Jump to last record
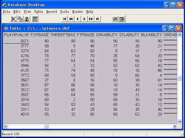 pyautogui.click(x=98, y=19)
